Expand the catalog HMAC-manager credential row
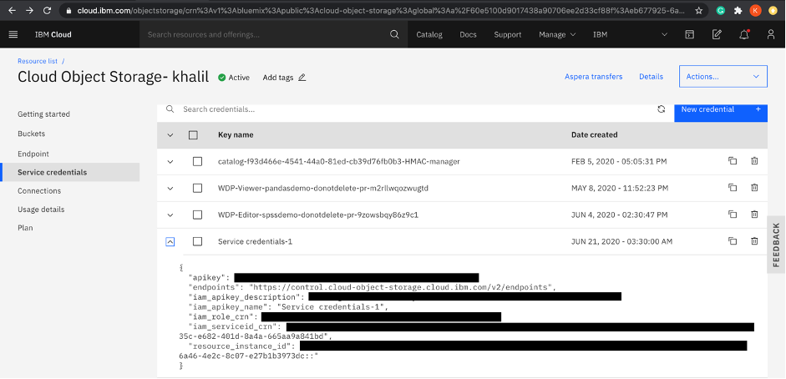The width and height of the screenshot is (786, 379). (x=170, y=161)
